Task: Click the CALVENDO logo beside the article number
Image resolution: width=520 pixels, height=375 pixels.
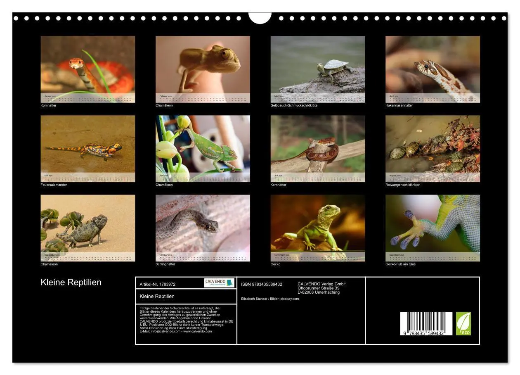Action: 219,283
